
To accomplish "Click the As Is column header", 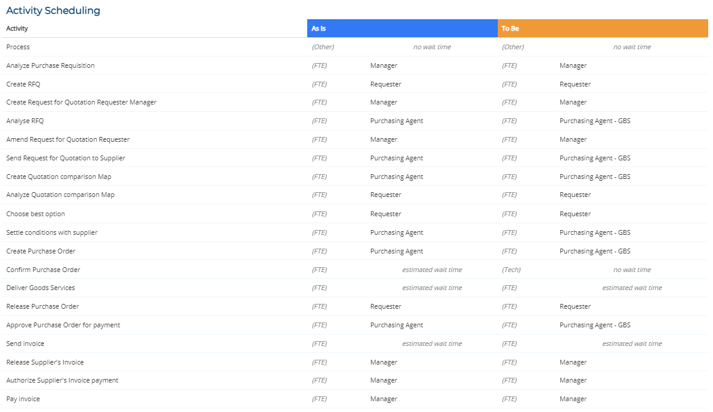I will tap(319, 29).
